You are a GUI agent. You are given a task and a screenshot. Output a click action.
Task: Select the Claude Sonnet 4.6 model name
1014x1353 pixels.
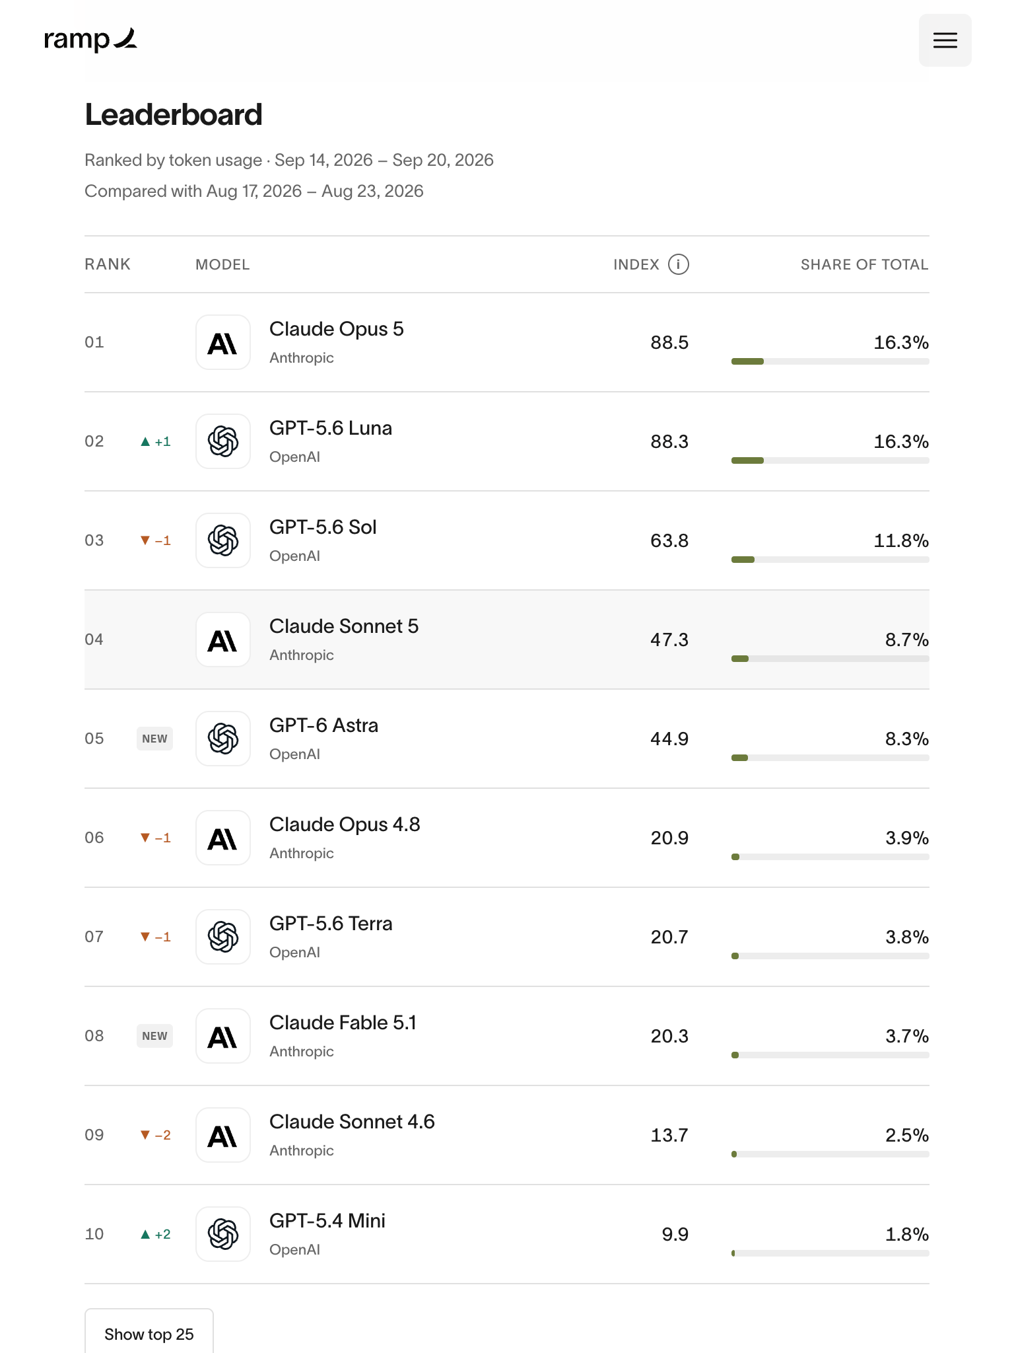click(x=352, y=1122)
